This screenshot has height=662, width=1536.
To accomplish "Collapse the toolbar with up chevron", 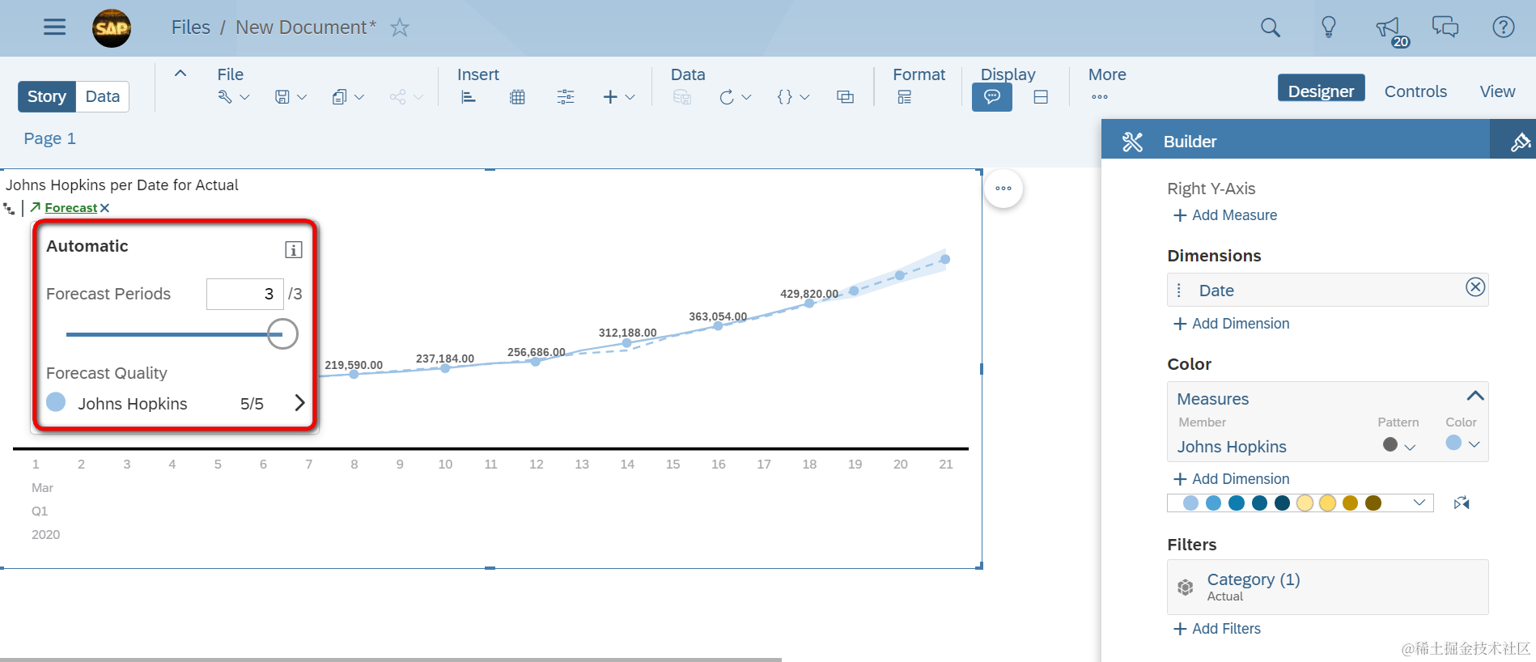I will point(180,73).
